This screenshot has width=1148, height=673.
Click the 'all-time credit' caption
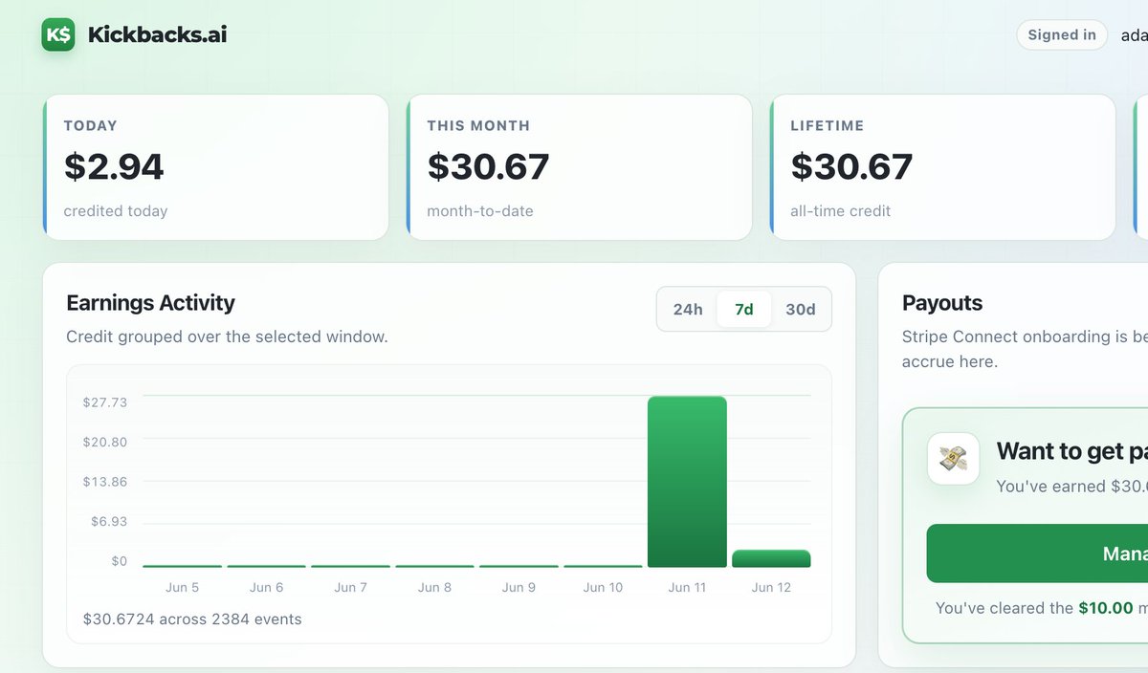(841, 211)
